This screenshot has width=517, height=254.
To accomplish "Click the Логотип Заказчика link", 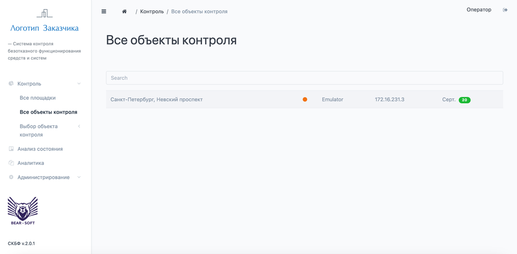I will click(45, 28).
